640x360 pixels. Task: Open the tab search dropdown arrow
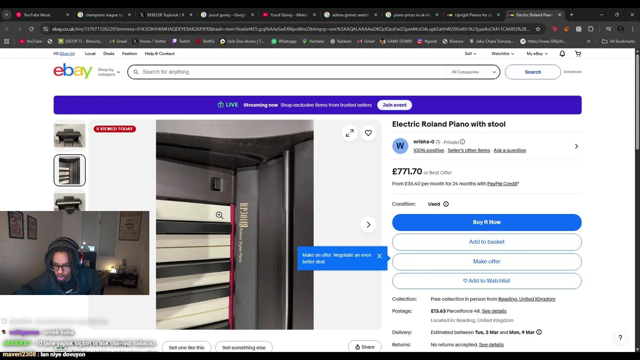6,15
